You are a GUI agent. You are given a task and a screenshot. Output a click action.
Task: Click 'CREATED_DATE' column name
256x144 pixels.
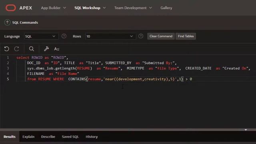click(x=198, y=68)
